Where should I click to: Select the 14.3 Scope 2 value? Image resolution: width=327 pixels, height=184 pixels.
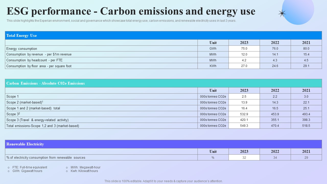[x=275, y=102]
